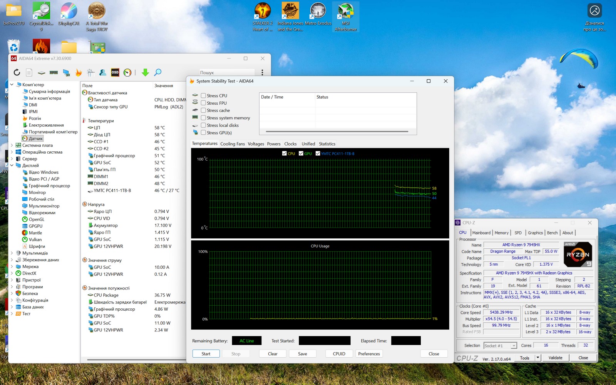Open the Tools dropdown arrow in CPU-Z
The width and height of the screenshot is (616, 385).
(x=538, y=358)
